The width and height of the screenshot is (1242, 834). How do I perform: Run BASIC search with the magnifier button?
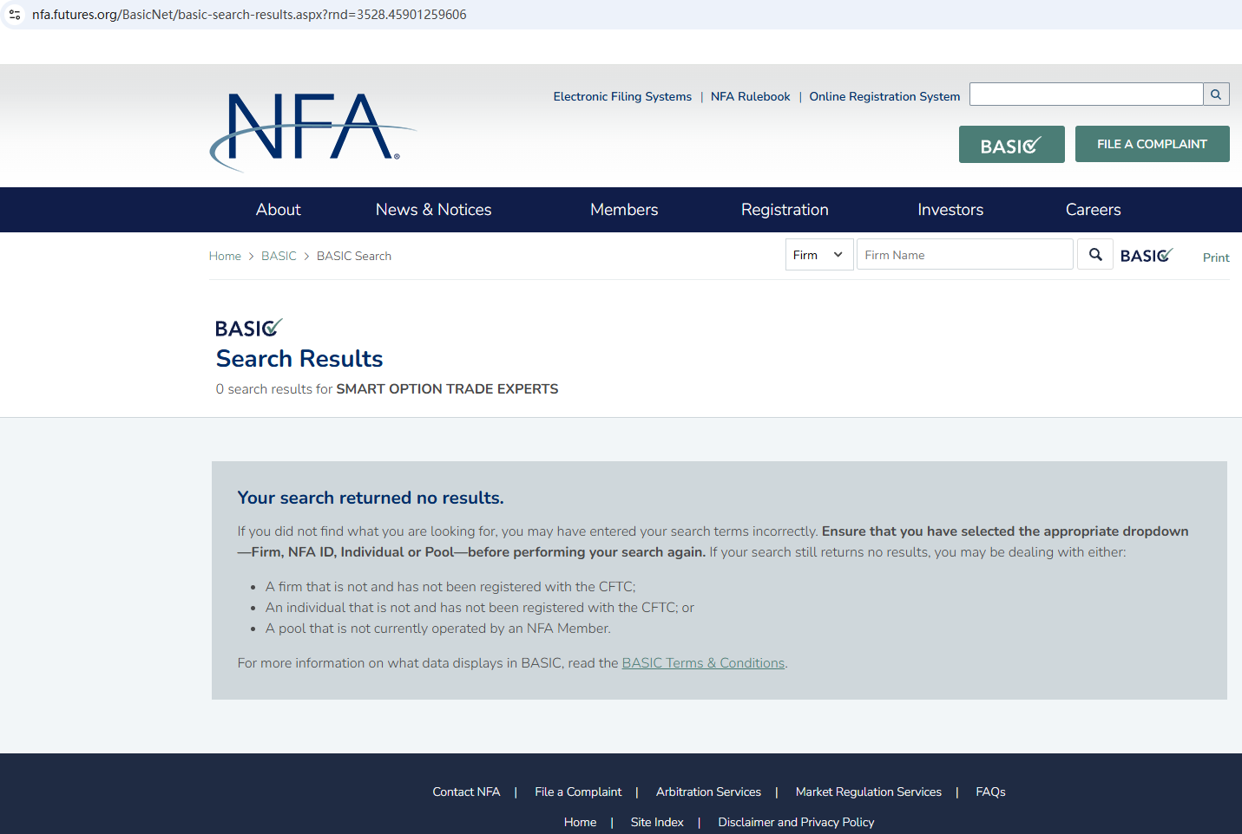click(1095, 255)
